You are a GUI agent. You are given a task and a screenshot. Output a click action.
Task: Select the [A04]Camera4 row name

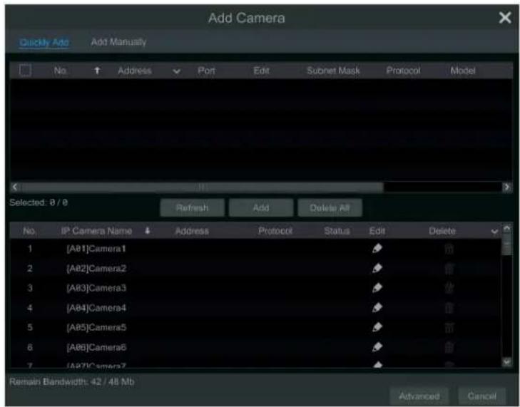[x=96, y=308]
